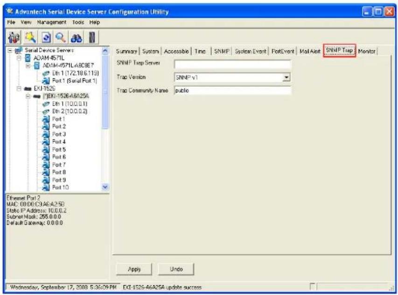This screenshot has width=398, height=295.
Task: Click the plain magnifying glass toolbar icon
Action: (61, 37)
